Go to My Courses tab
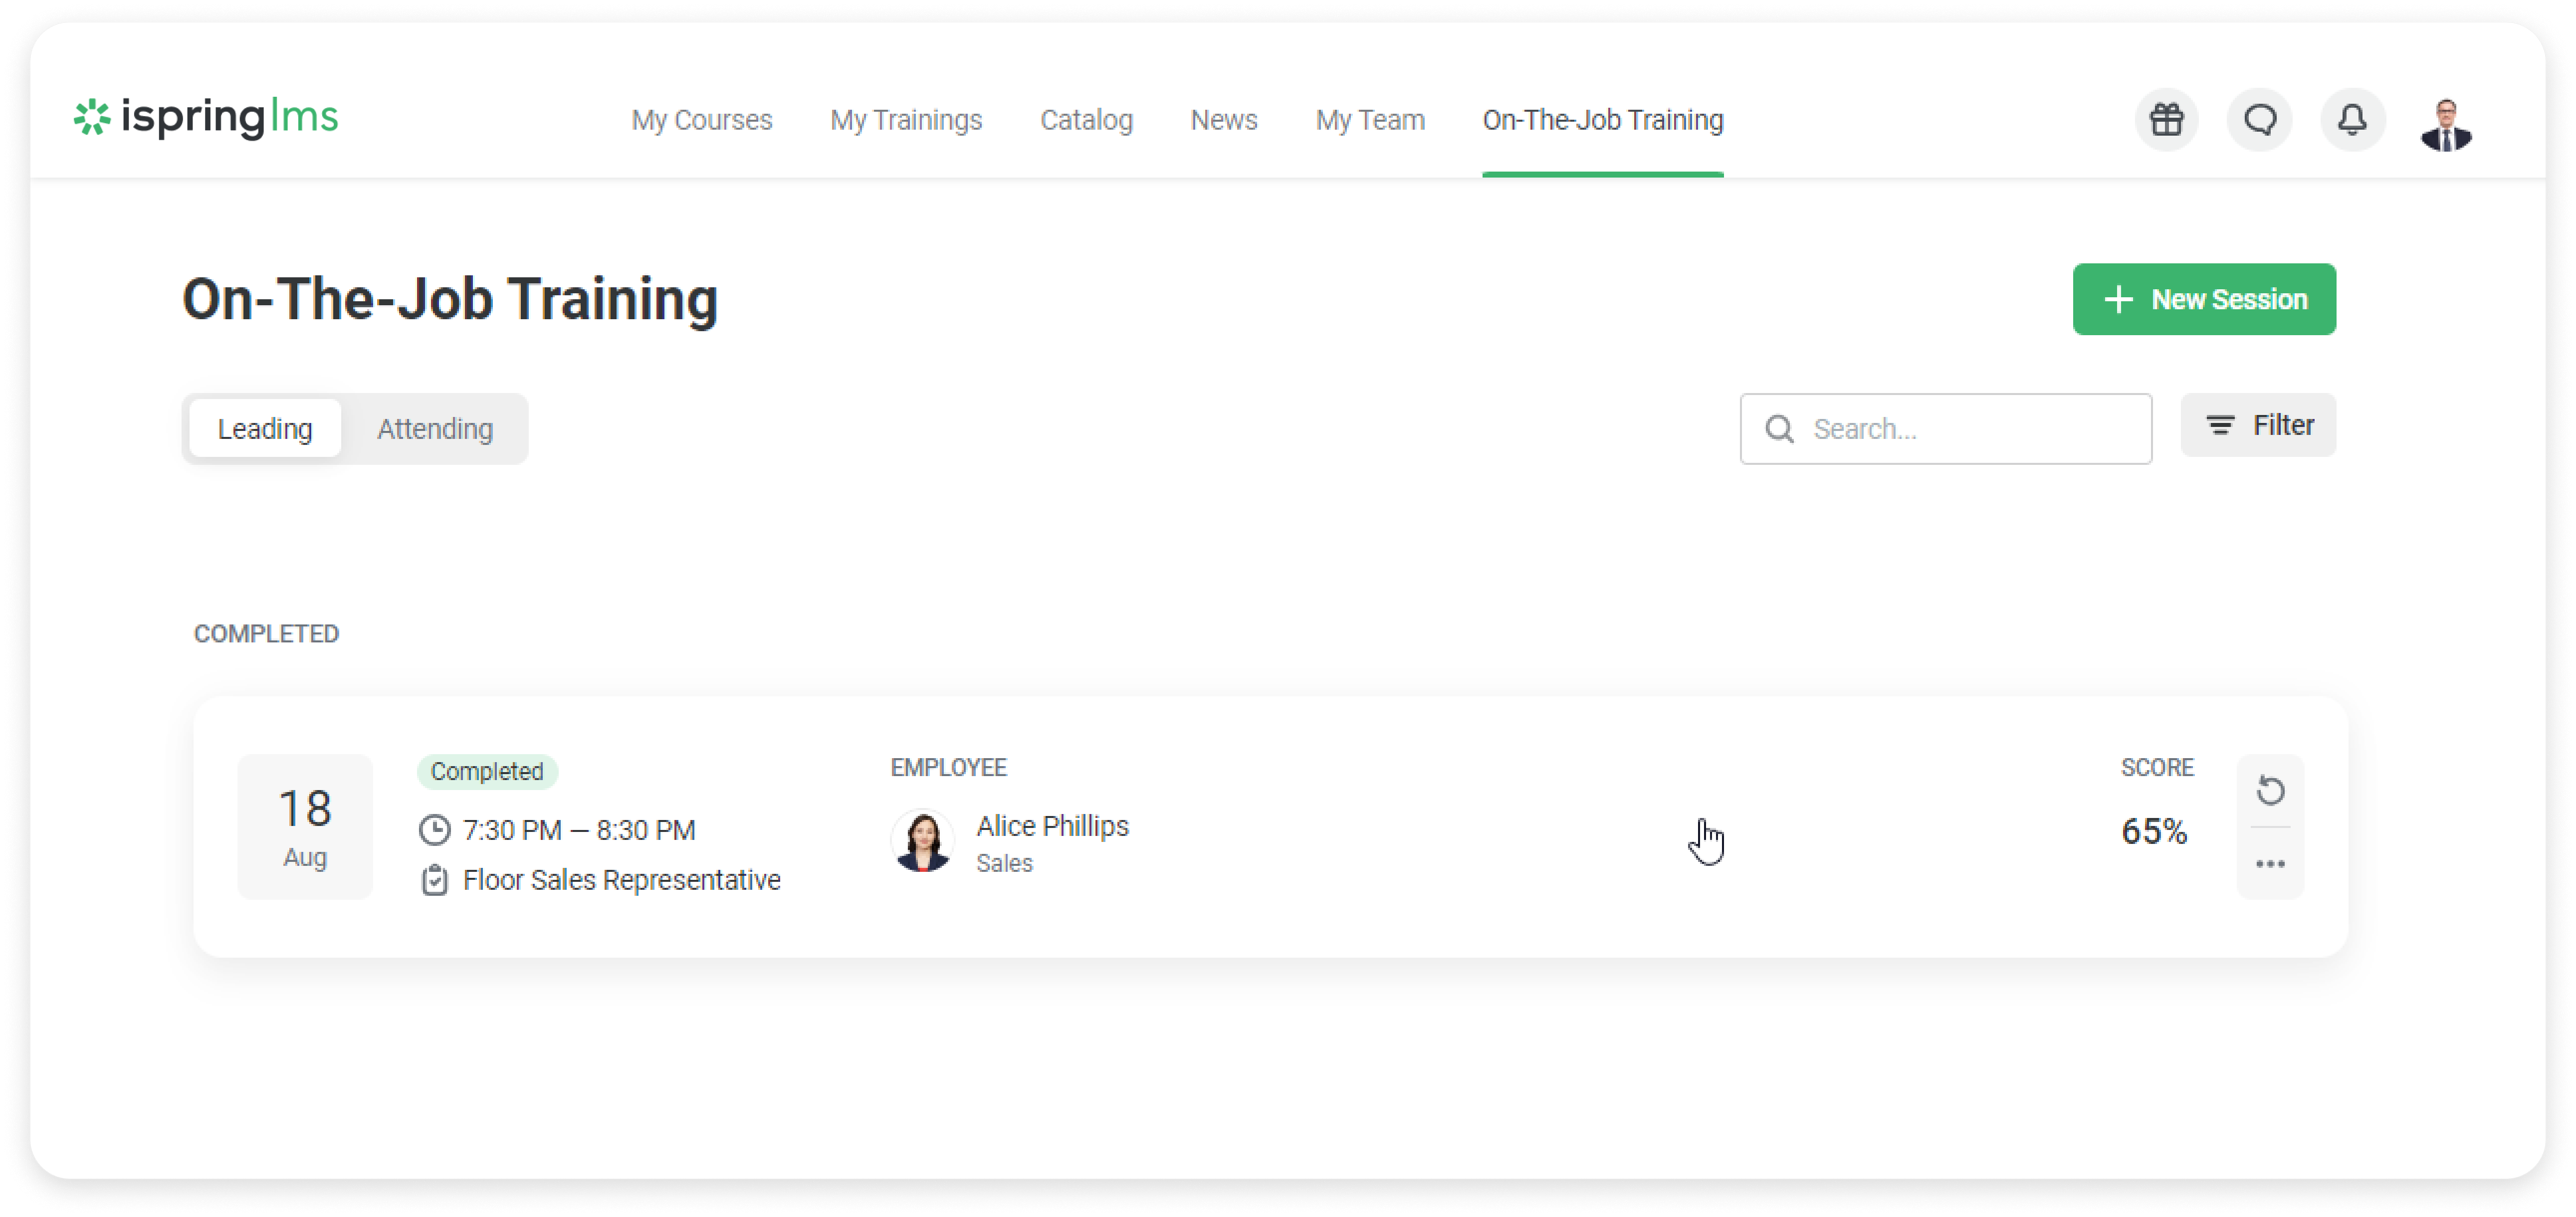 click(701, 120)
